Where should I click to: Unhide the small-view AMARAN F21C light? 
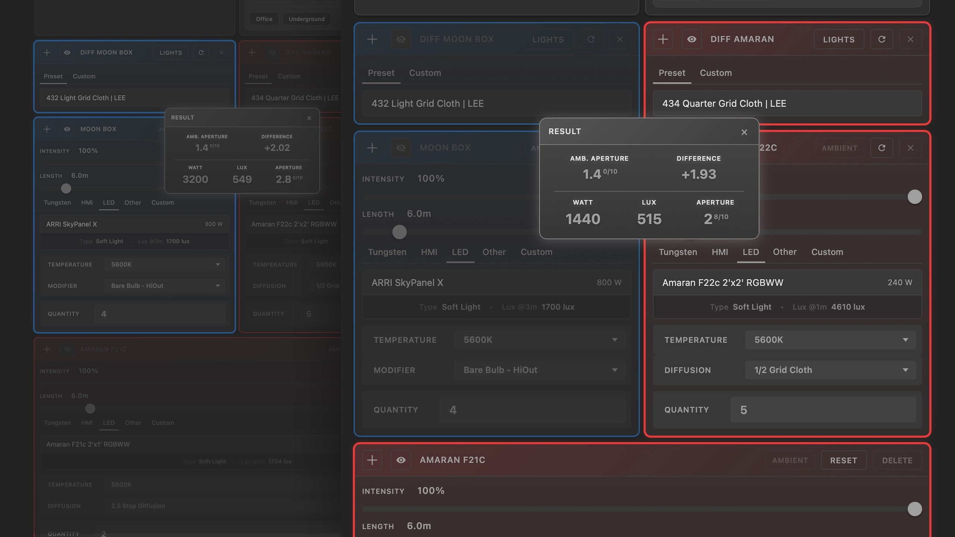(x=67, y=349)
